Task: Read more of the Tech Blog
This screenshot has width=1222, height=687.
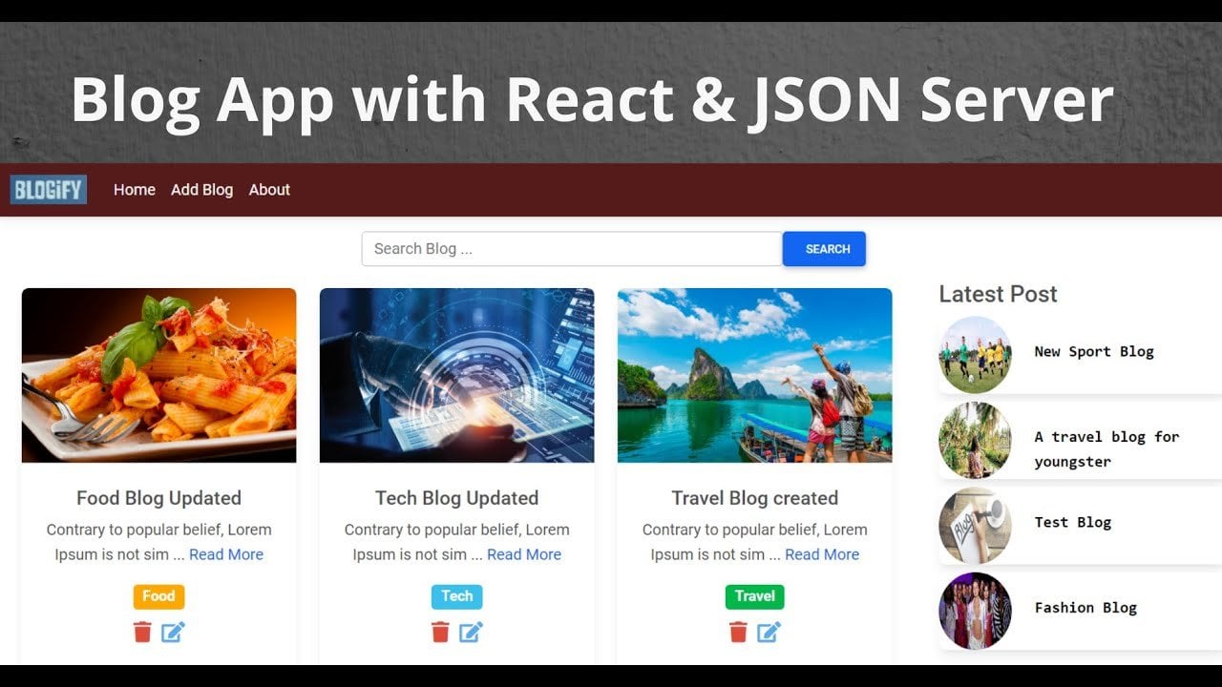Action: click(524, 554)
